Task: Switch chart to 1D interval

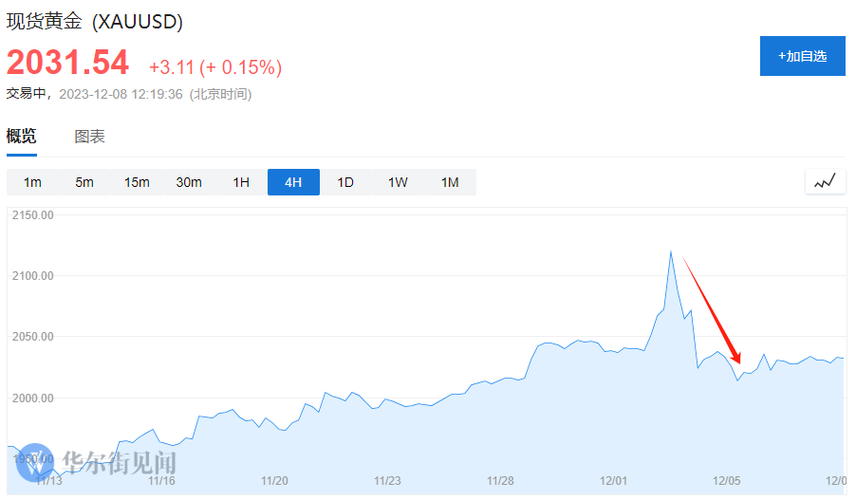Action: pyautogui.click(x=345, y=182)
